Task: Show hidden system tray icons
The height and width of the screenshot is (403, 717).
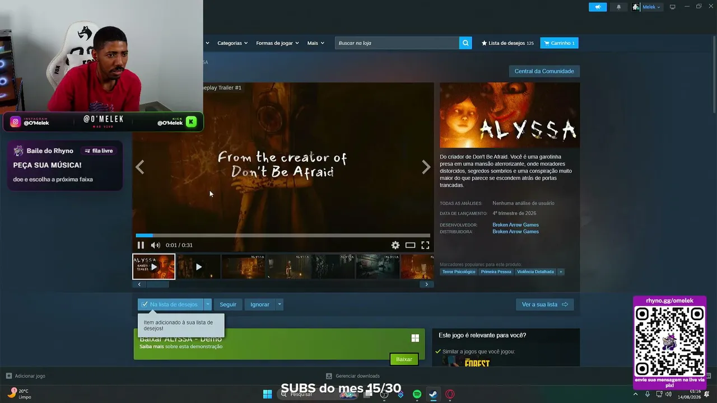Action: tap(635, 394)
